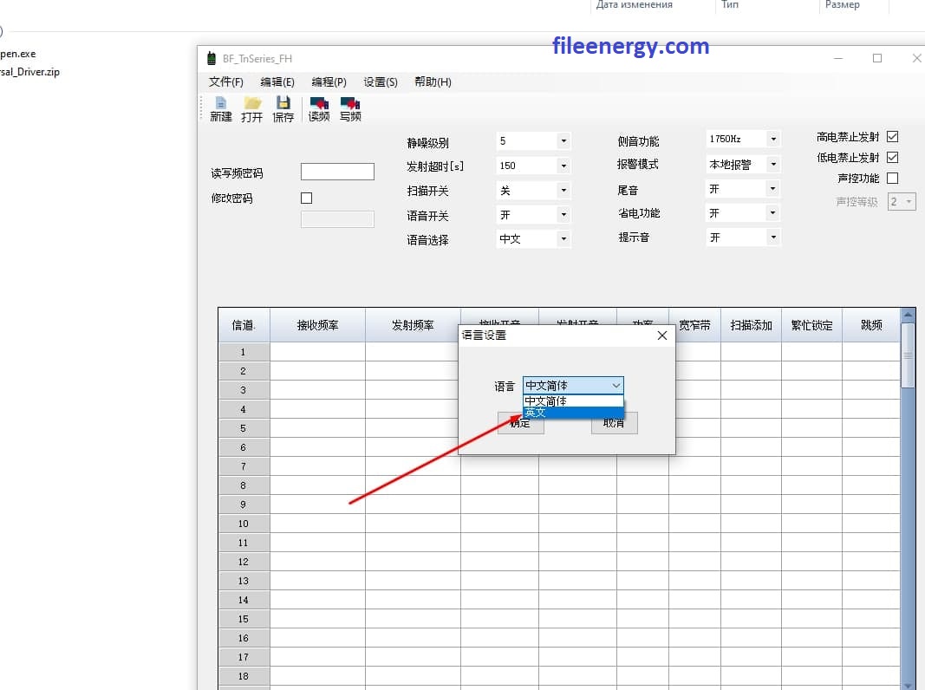This screenshot has width=925, height=690.
Task: Enable the 声控功能 checkbox
Action: click(x=893, y=178)
